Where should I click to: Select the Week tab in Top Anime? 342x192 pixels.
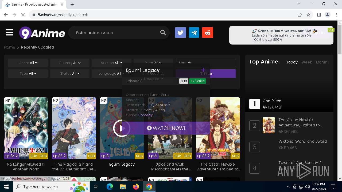click(x=306, y=62)
